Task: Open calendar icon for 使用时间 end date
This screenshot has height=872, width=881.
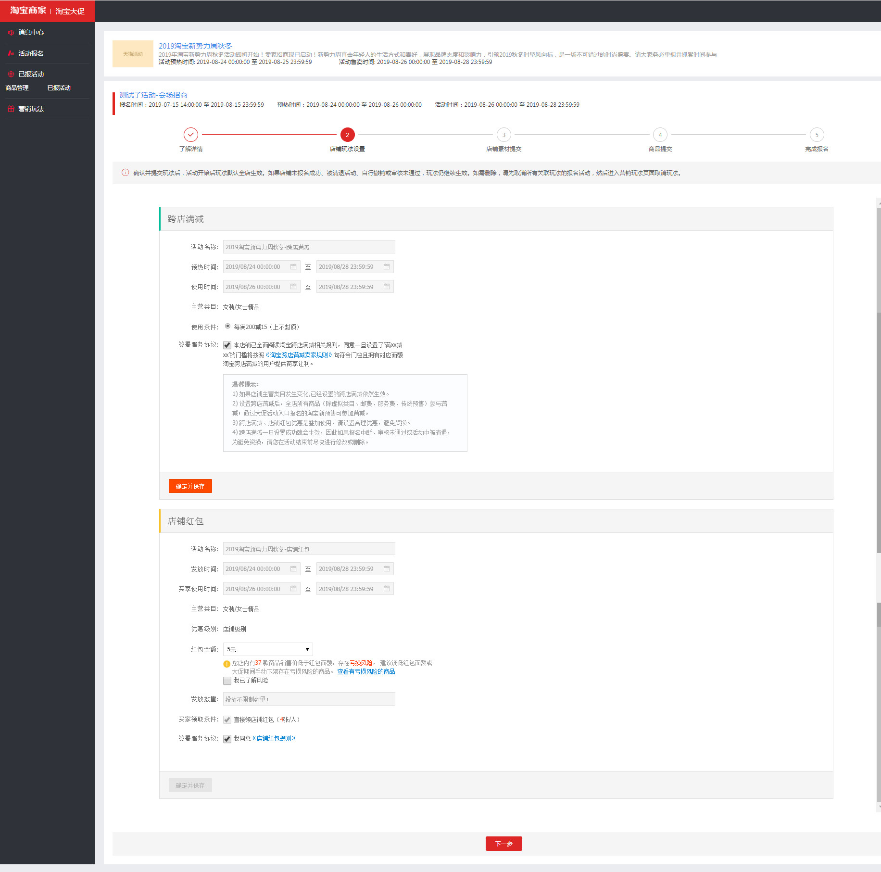Action: coord(387,287)
